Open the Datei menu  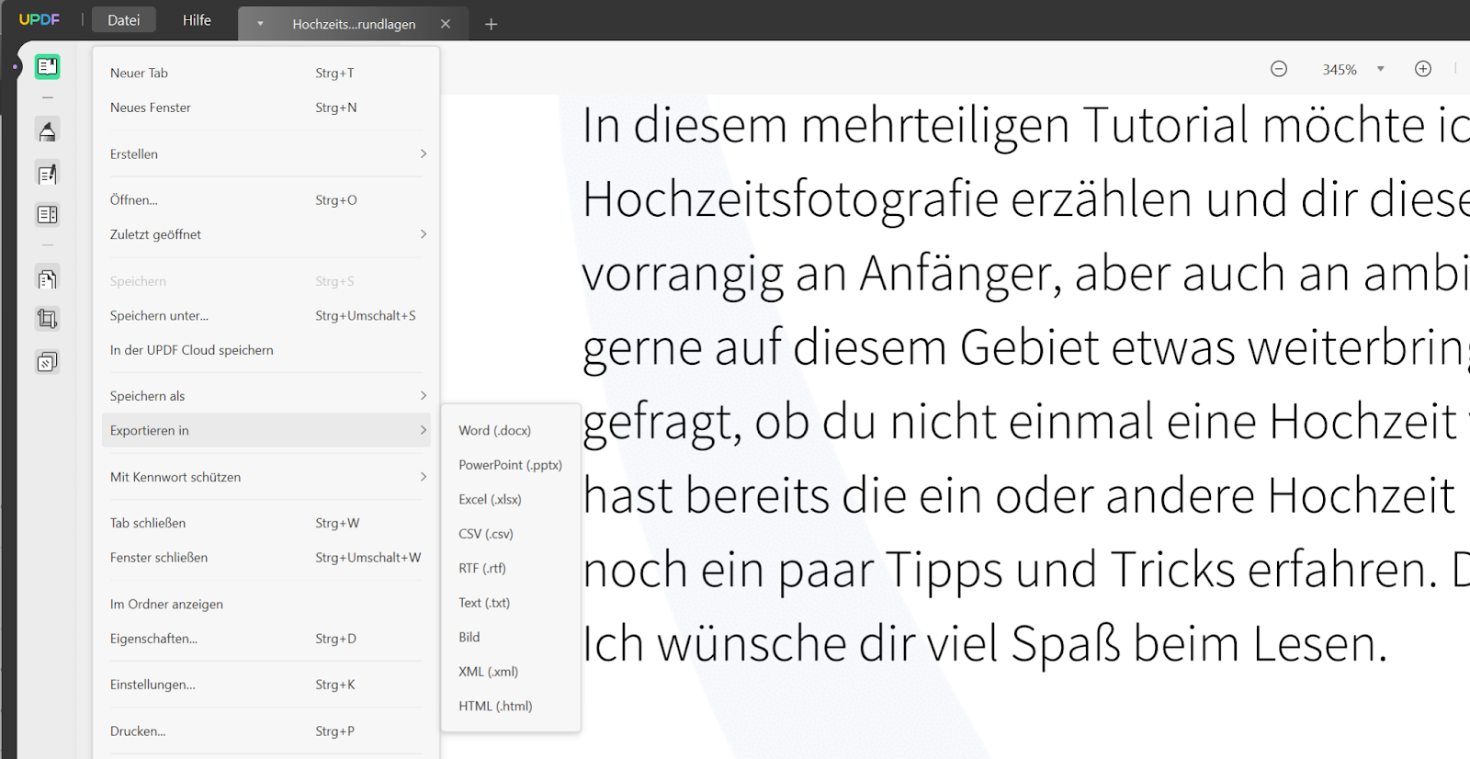tap(124, 20)
